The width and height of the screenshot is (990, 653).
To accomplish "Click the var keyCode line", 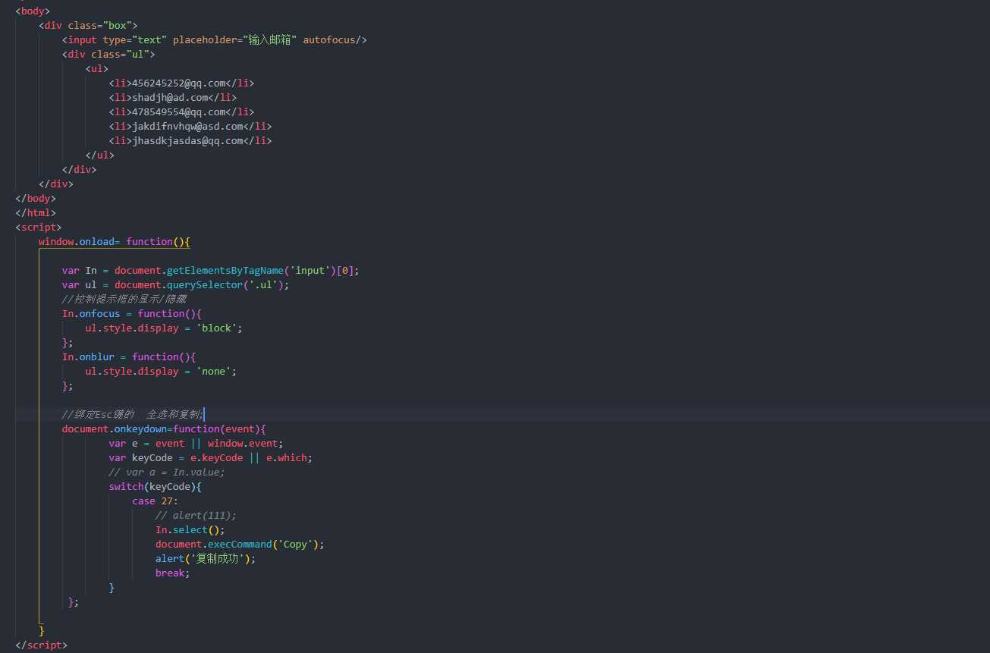I will (210, 457).
